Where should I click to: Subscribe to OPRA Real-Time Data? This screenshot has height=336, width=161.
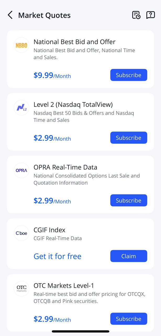click(x=129, y=200)
